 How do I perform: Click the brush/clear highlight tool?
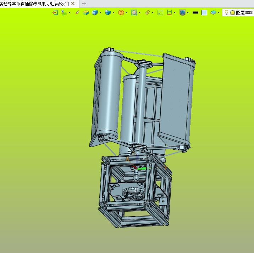tap(77, 12)
